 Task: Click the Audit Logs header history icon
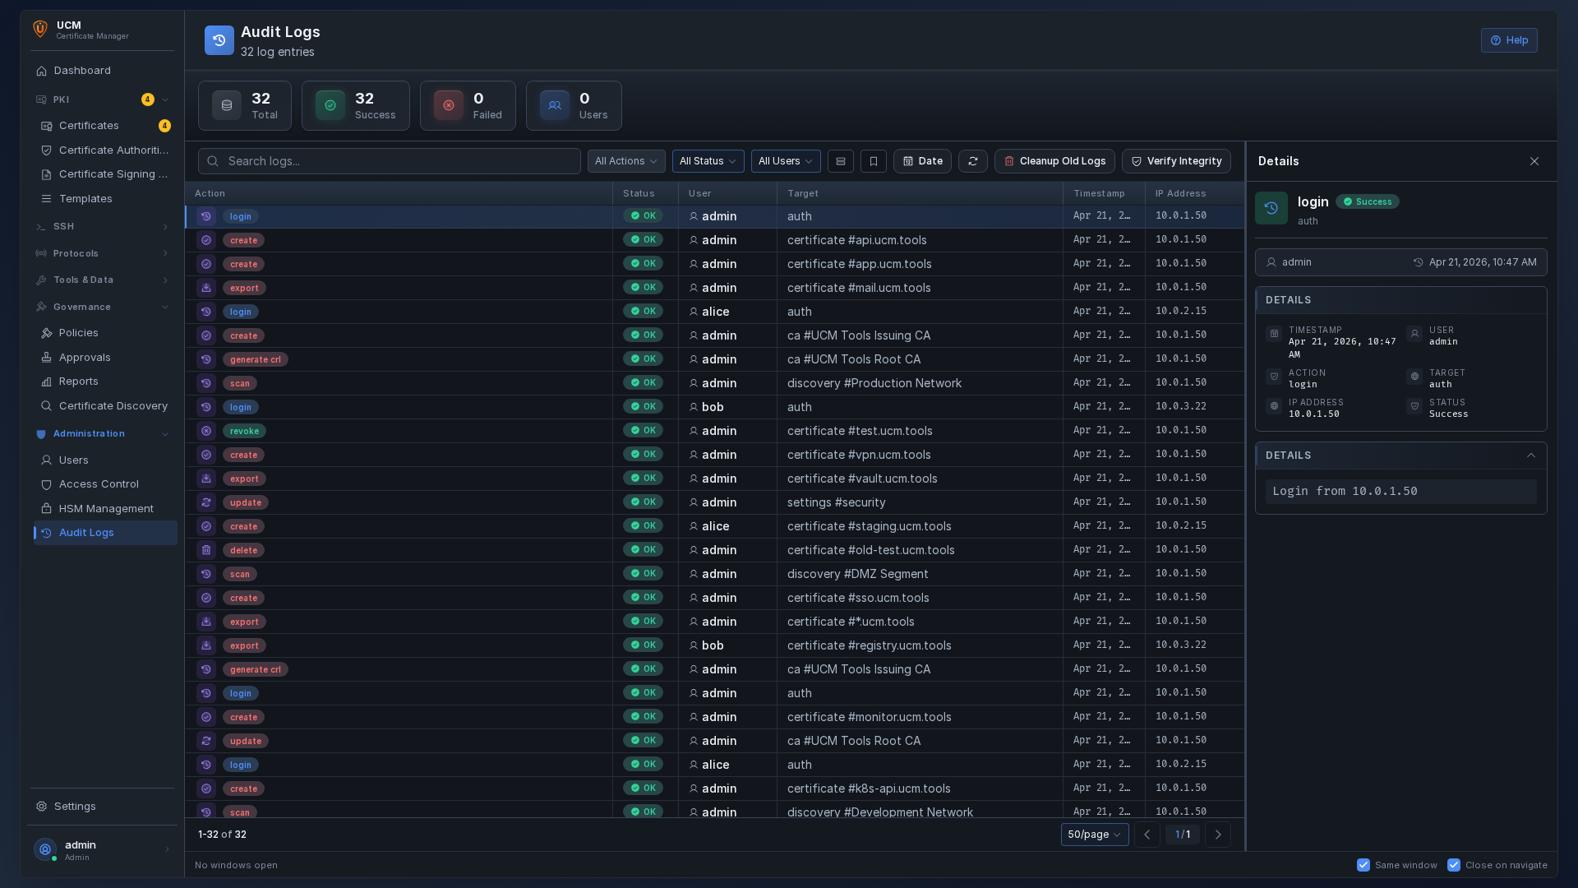[219, 40]
